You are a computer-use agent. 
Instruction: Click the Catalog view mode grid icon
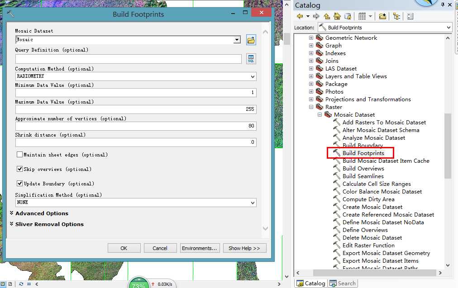click(x=362, y=16)
